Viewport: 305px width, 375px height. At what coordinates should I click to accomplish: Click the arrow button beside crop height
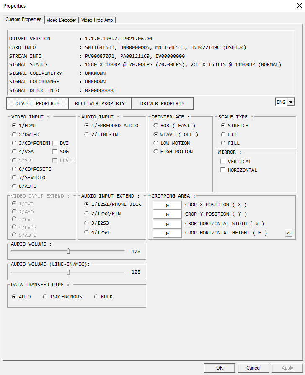click(288, 233)
